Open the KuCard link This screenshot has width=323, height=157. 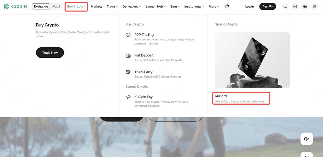point(220,96)
